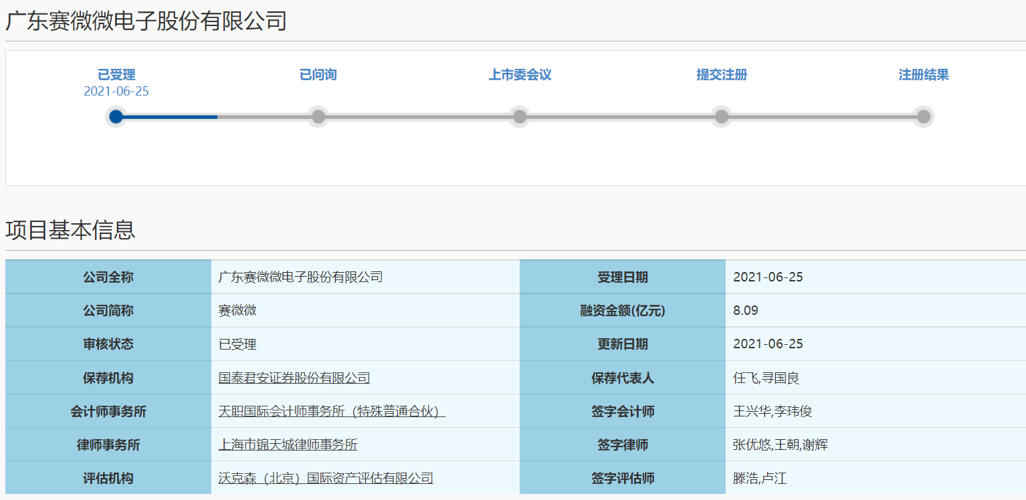Click the 保荐机构 header cell
1026x500 pixels.
[x=108, y=377]
